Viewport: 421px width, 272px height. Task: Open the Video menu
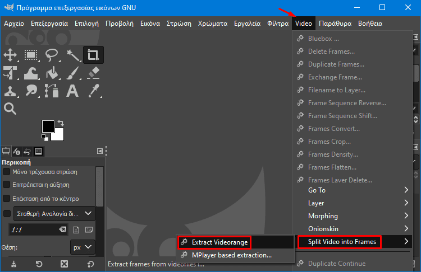coord(303,24)
